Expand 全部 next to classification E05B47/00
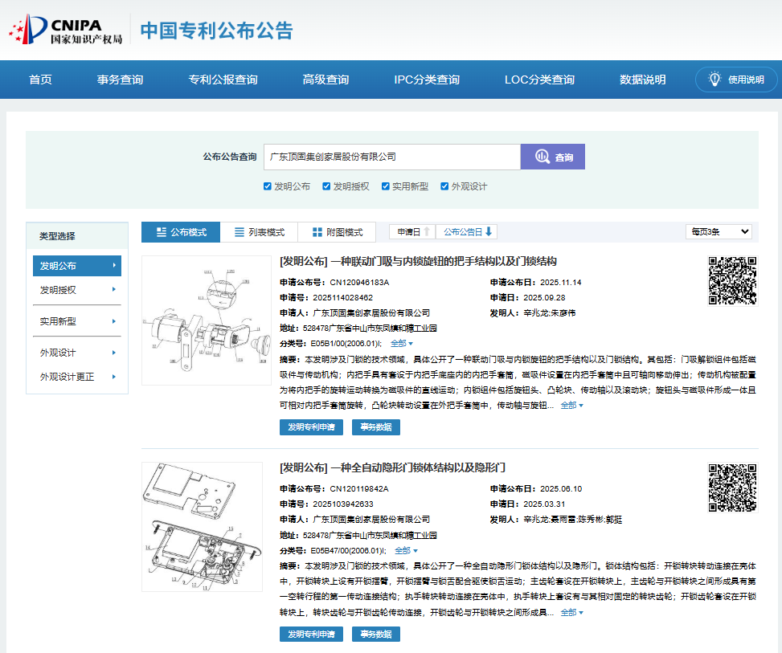The image size is (782, 653). (406, 551)
